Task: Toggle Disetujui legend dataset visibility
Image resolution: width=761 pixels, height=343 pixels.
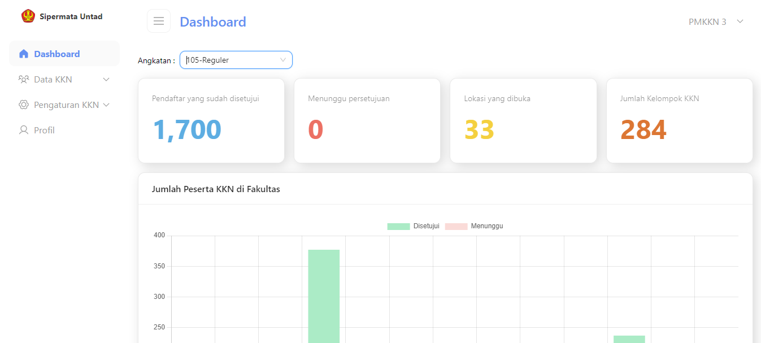Action: 413,226
